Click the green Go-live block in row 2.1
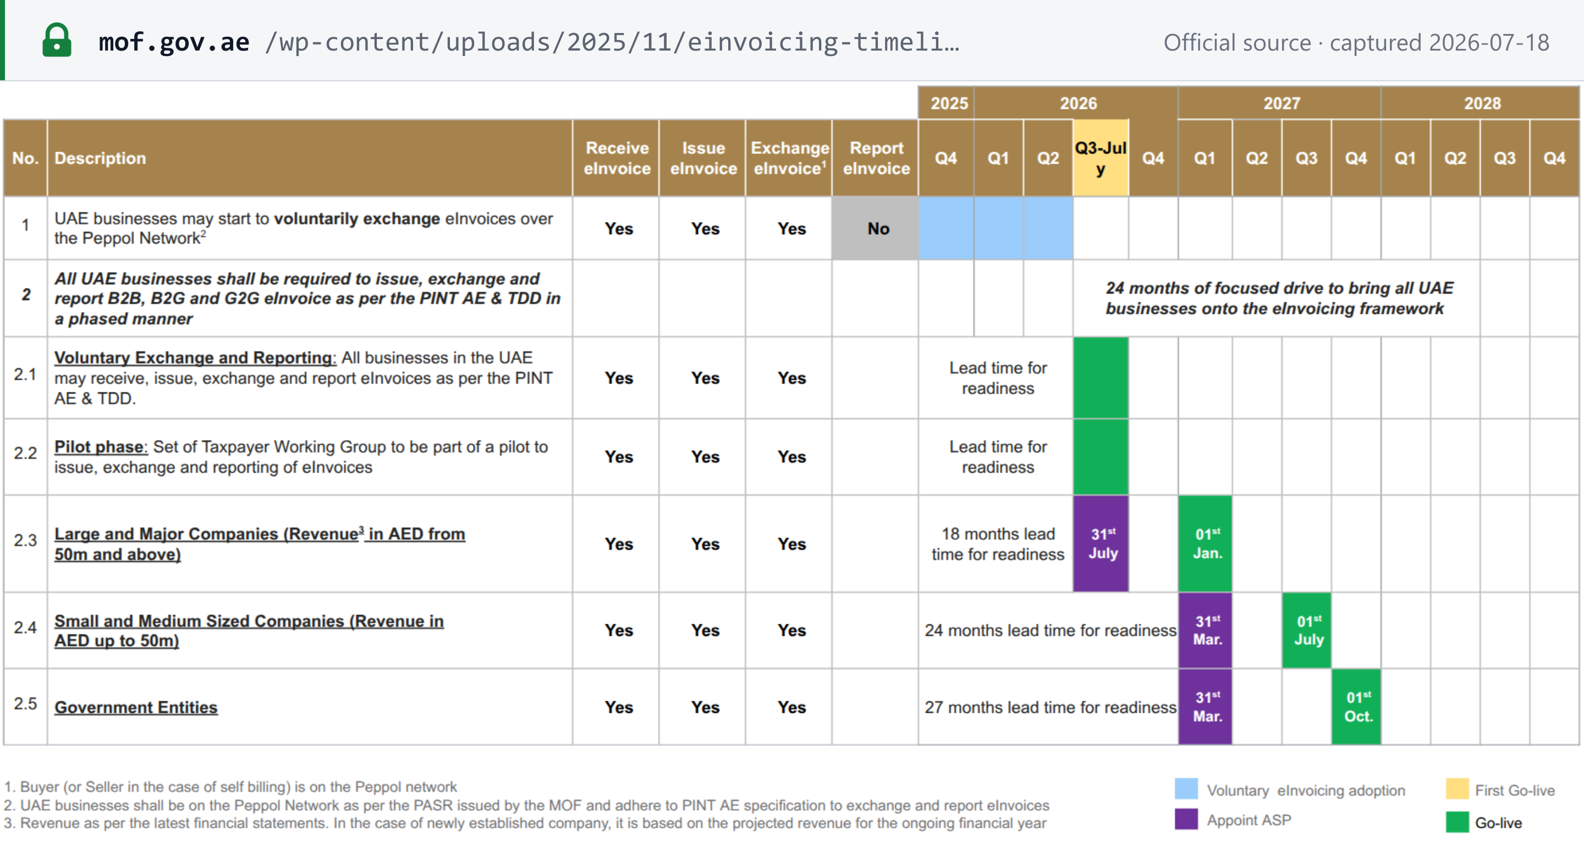The height and width of the screenshot is (842, 1584). [x=1101, y=378]
